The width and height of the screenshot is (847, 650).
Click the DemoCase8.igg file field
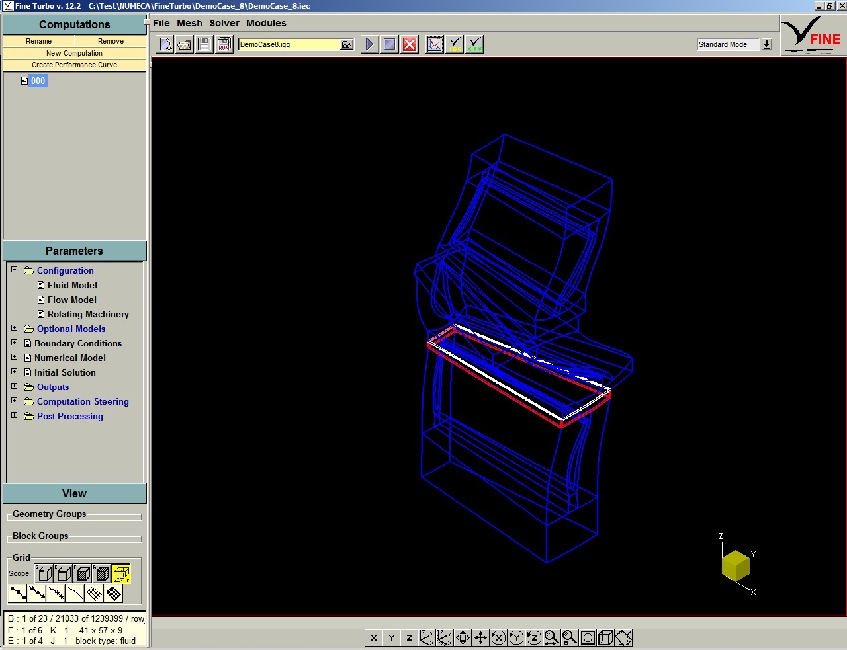pyautogui.click(x=289, y=44)
